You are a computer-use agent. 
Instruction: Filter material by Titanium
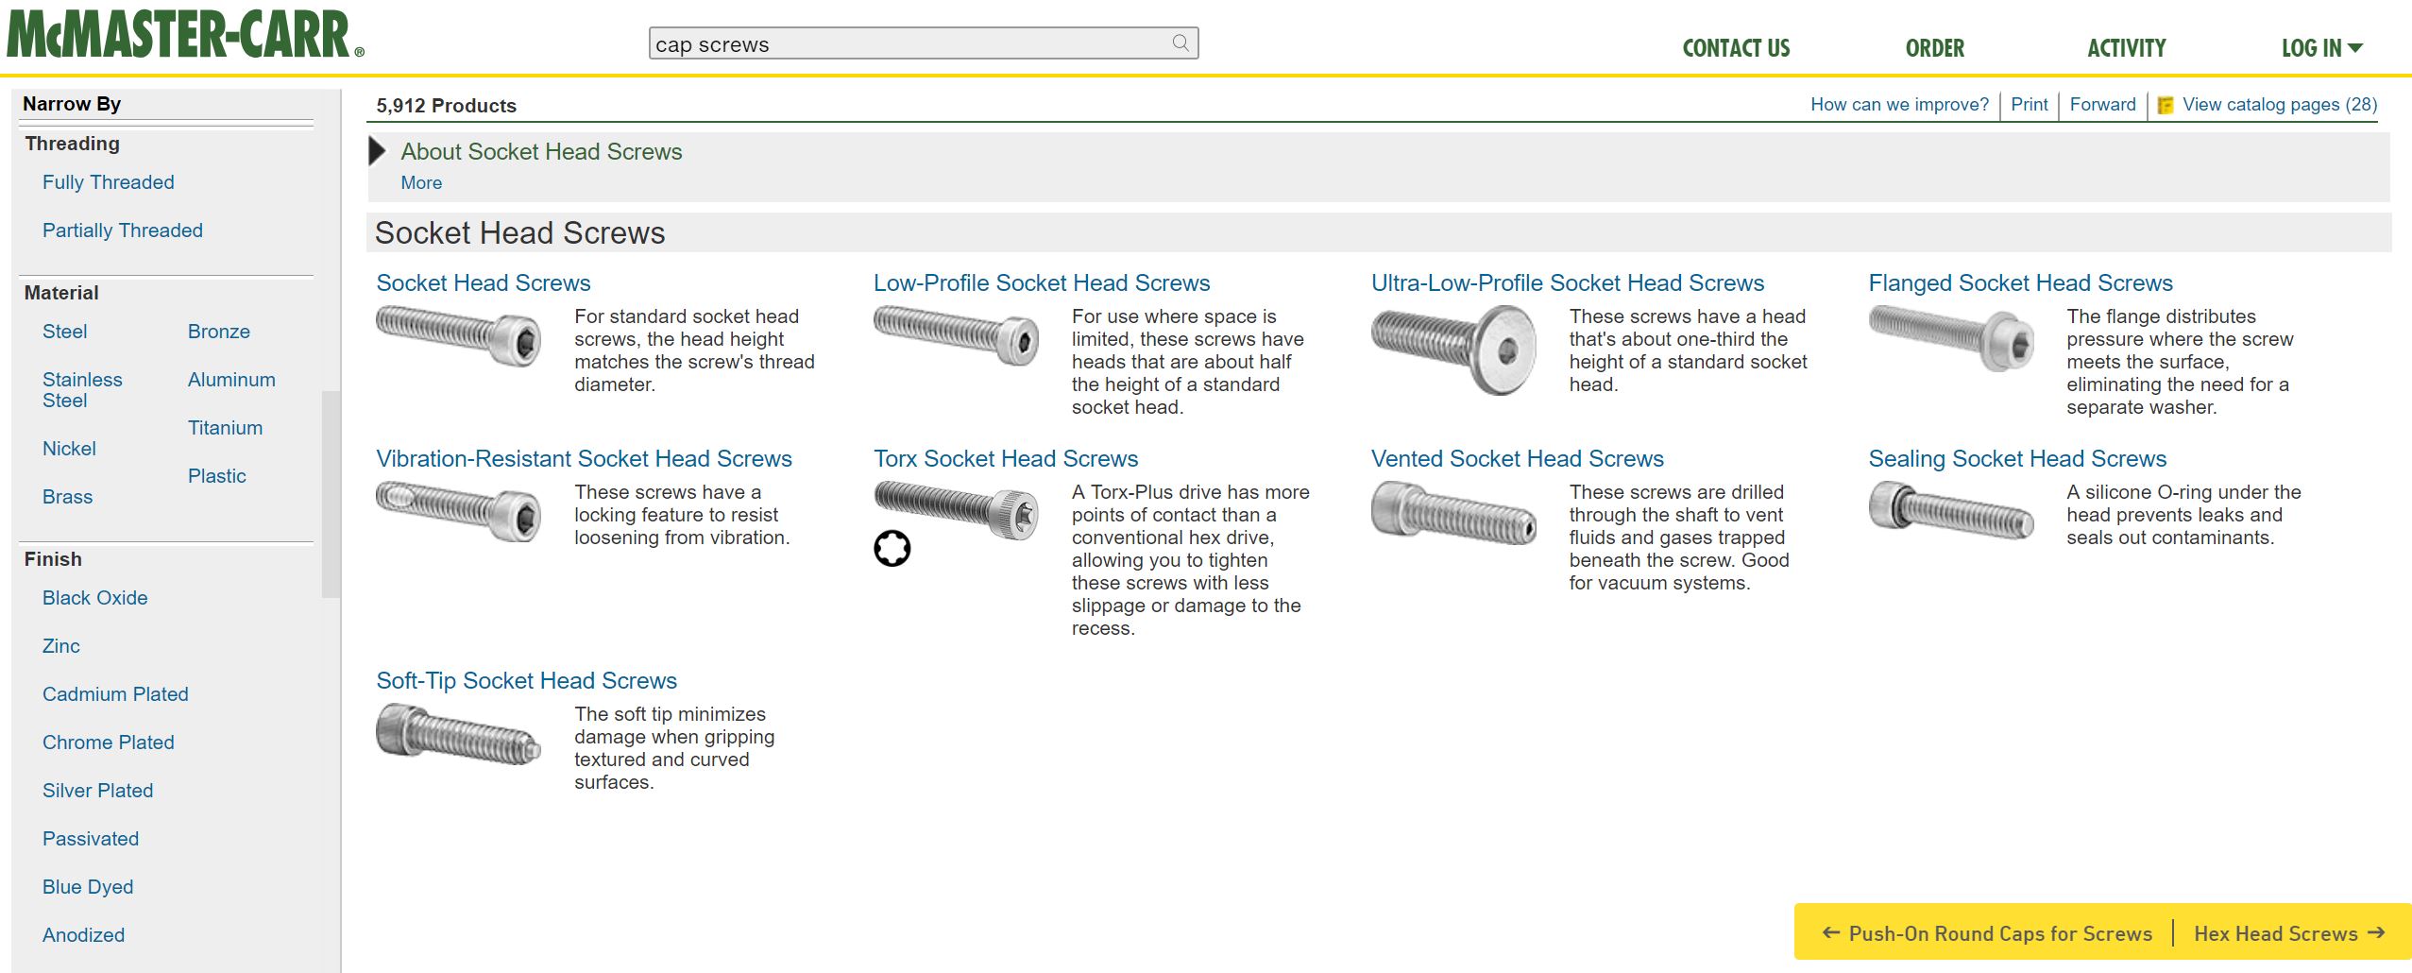[225, 428]
